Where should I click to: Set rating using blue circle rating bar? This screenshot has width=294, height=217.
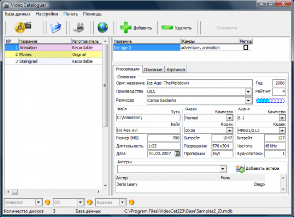point(270,100)
